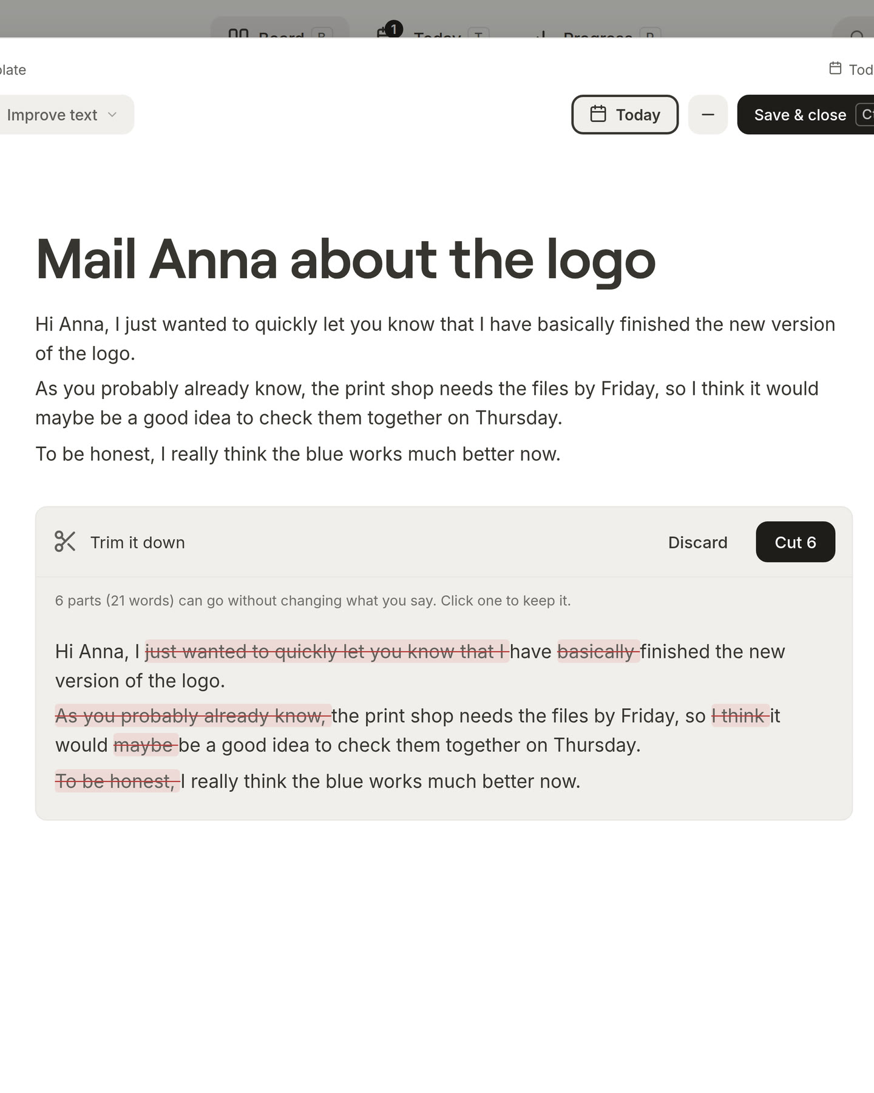This screenshot has height=1093, width=874.
Task: Click the title 'Mail Anna about the logo'
Action: coord(345,260)
